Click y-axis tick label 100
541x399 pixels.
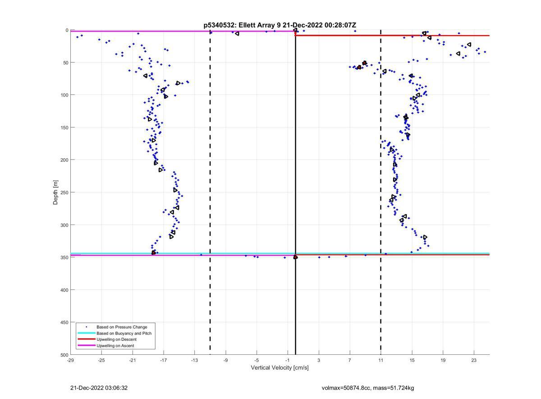pos(64,95)
